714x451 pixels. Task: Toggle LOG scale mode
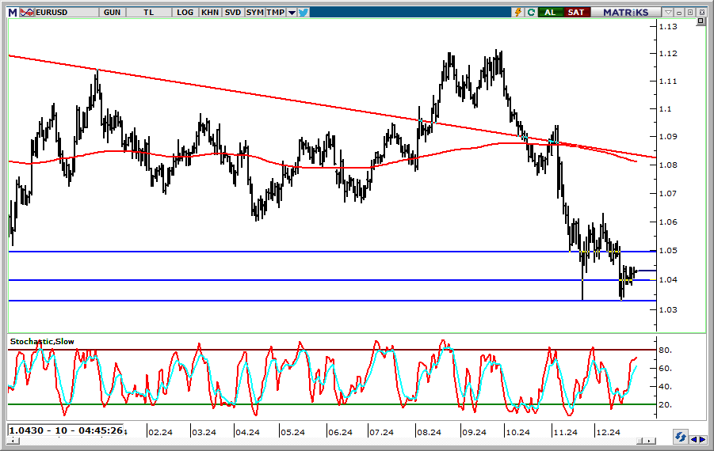click(185, 12)
